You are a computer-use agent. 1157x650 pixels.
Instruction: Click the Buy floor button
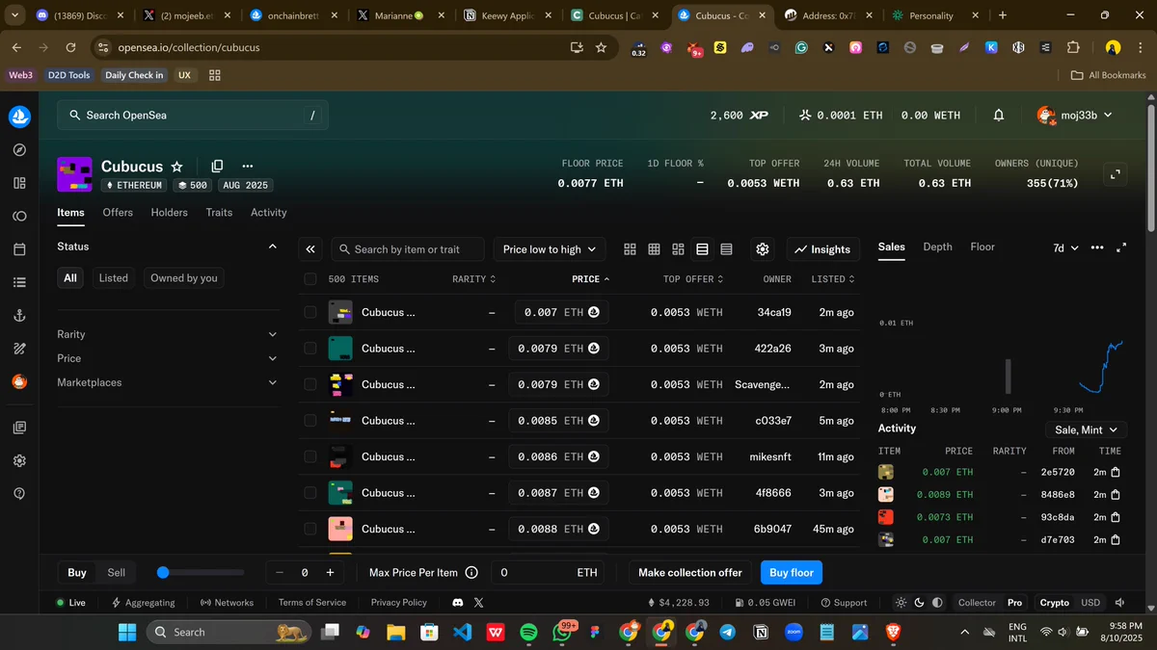tap(792, 572)
